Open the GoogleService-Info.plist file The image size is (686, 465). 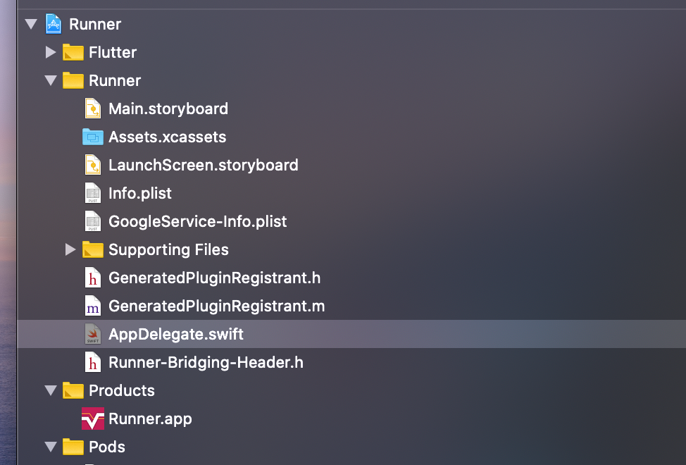pyautogui.click(x=198, y=221)
